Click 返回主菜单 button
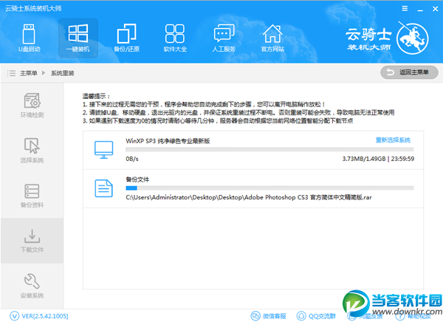The width and height of the screenshot is (443, 322). [x=409, y=72]
